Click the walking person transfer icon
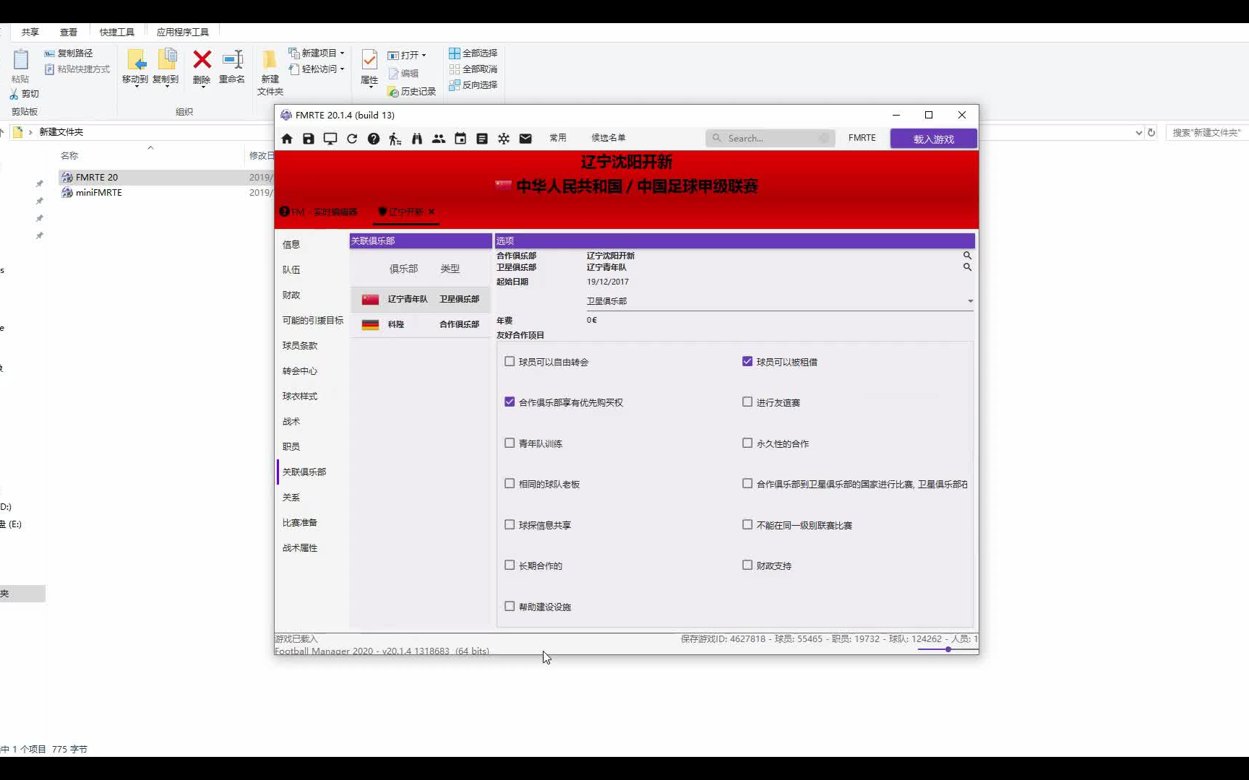Screen dimensions: 1249x780 pyautogui.click(x=395, y=139)
